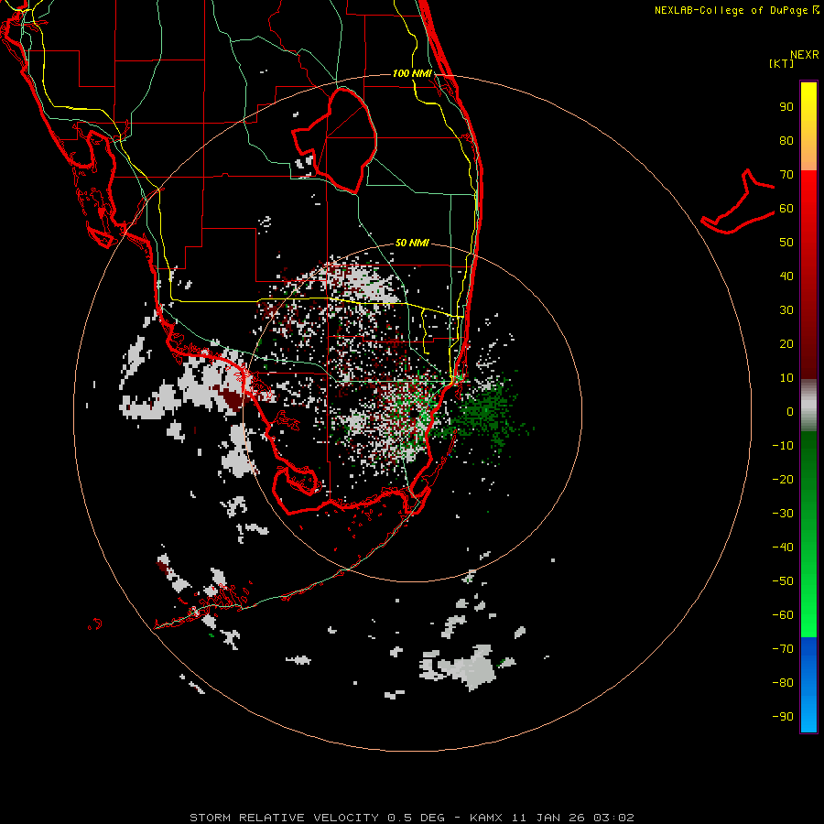
Task: Click the 50 value on velocity scale
Action: tap(786, 243)
